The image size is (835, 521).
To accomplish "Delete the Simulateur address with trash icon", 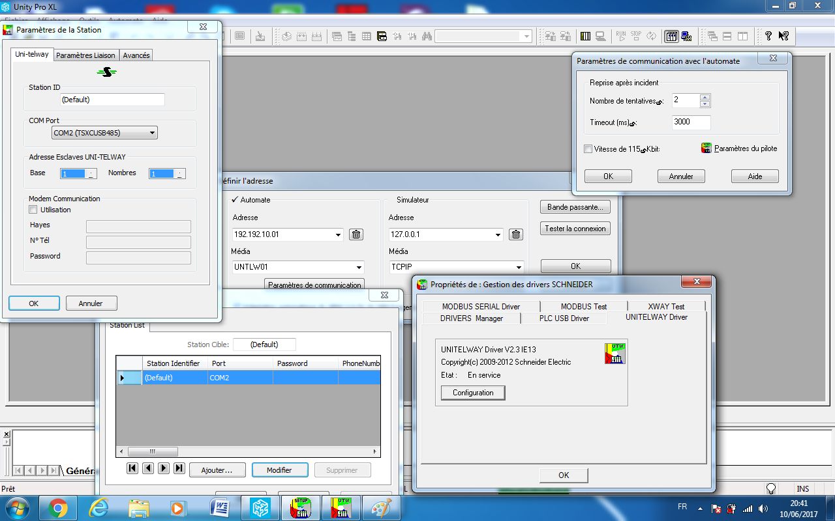I will 515,234.
